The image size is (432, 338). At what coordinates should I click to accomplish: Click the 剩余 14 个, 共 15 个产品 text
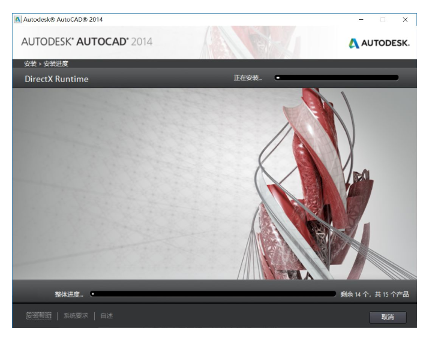374,294
